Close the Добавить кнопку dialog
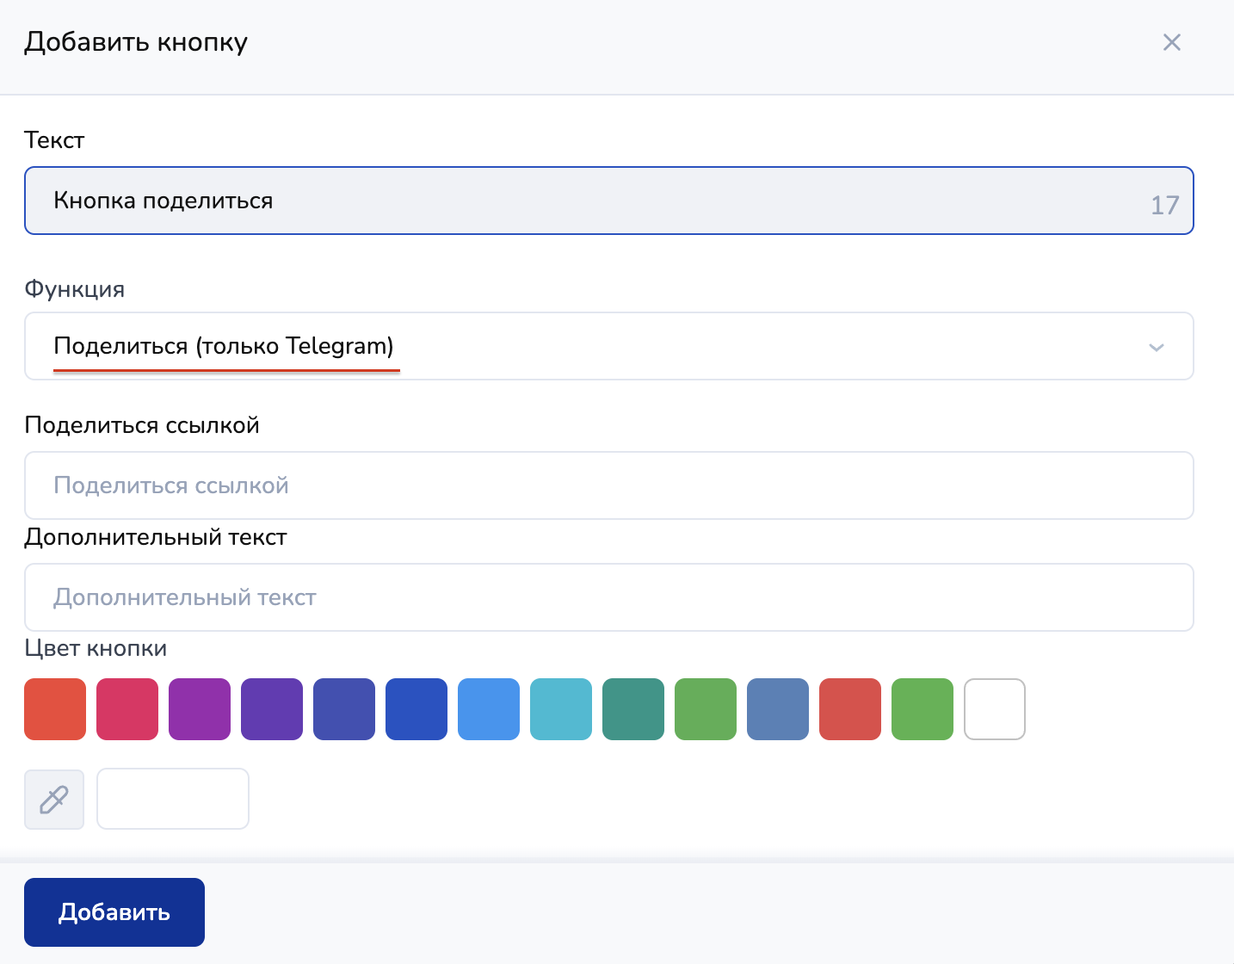Image resolution: width=1234 pixels, height=964 pixels. coord(1171,42)
